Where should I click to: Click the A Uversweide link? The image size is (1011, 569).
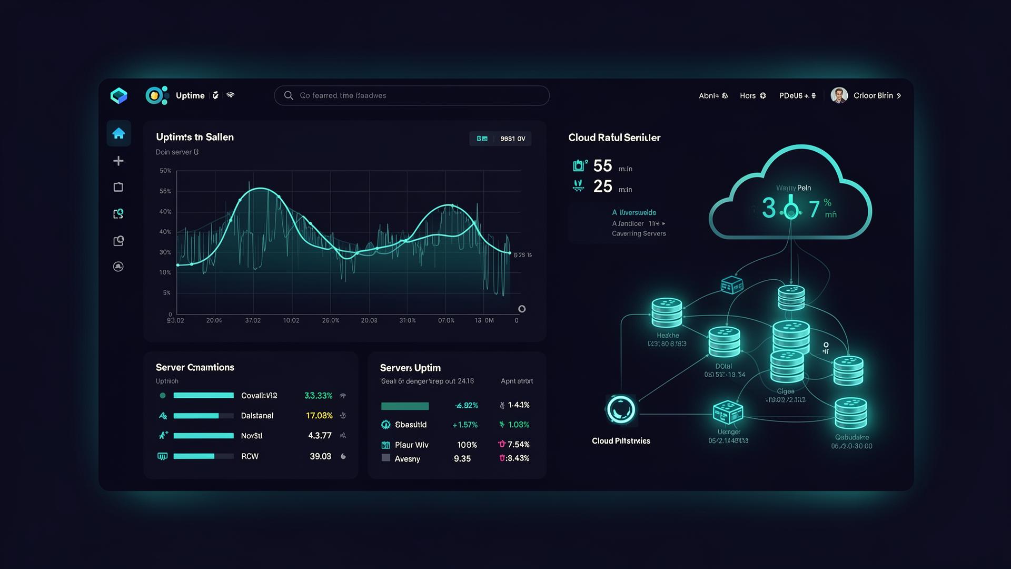click(x=634, y=212)
